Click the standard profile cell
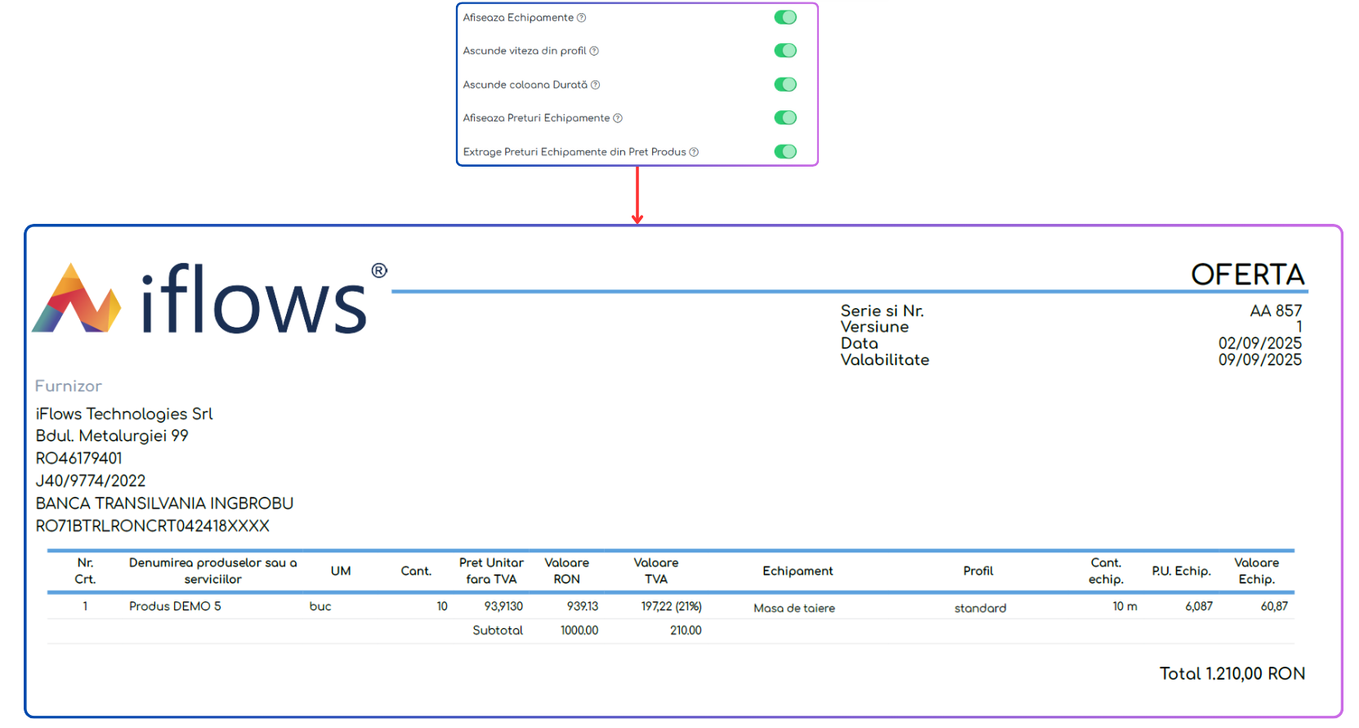Screen dimensions: 1359x728 pyautogui.click(x=981, y=608)
